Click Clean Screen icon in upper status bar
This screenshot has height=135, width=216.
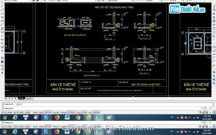[214, 112]
